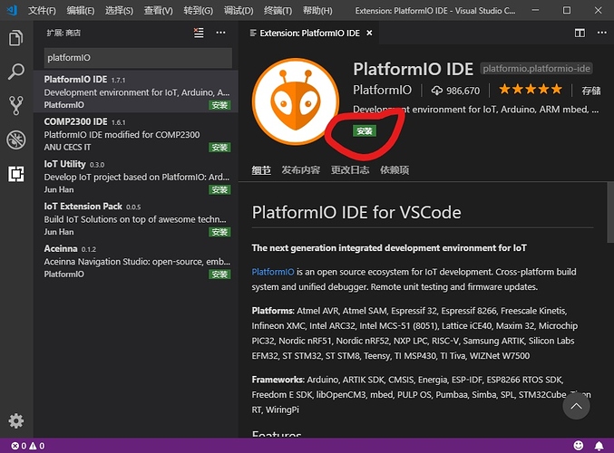614x453 pixels.
Task: Open the Extensions view in activity bar
Action: pyautogui.click(x=15, y=174)
